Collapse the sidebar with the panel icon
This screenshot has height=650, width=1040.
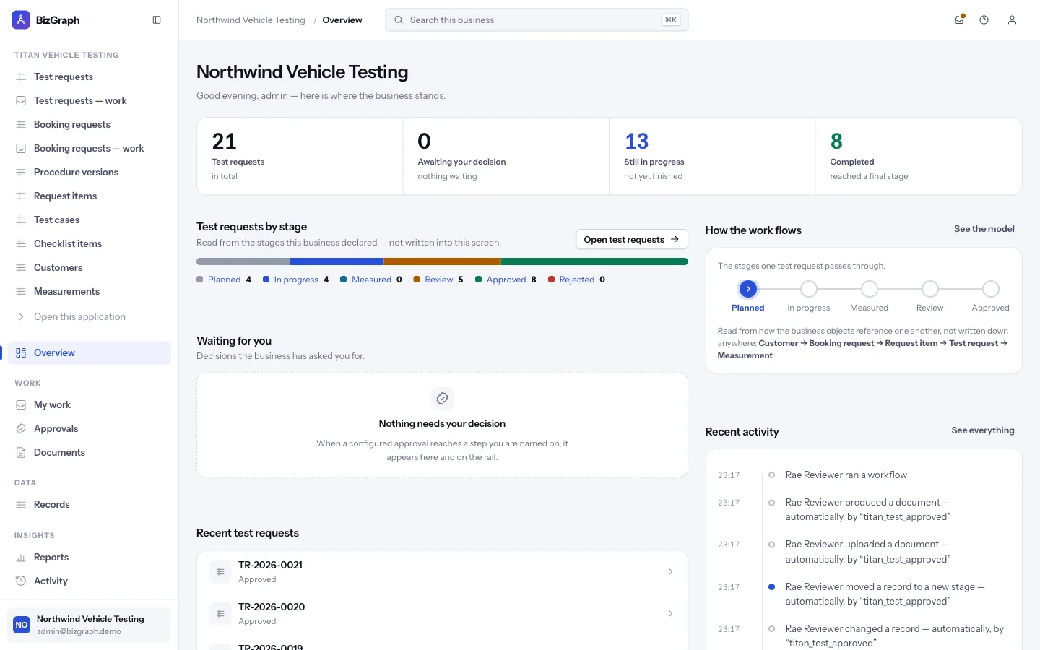pos(157,20)
